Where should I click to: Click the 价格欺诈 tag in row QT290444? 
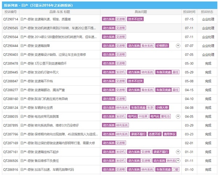click(x=162, y=45)
